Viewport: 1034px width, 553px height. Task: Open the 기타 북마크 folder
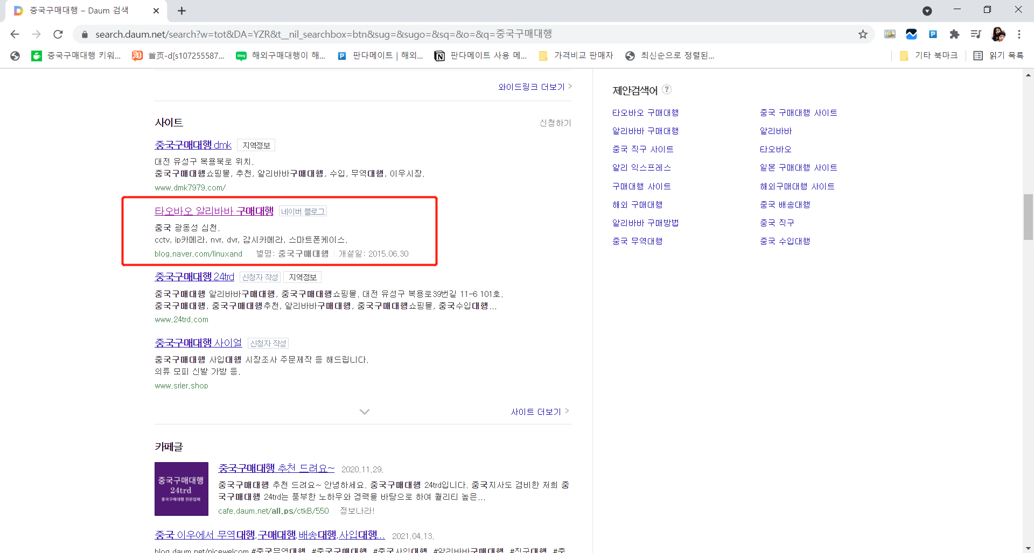click(x=928, y=55)
